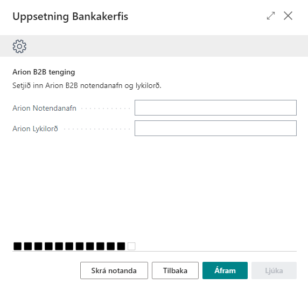Screen dimensions: 308x291
Task: Click the Uppsetning Bankakerfis title text
Action: (x=71, y=17)
